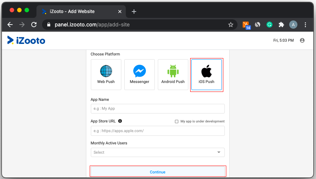The image size is (316, 179).
Task: Click the Choose Platform label
Action: tap(105, 54)
